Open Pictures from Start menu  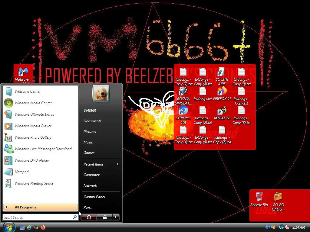(101, 132)
